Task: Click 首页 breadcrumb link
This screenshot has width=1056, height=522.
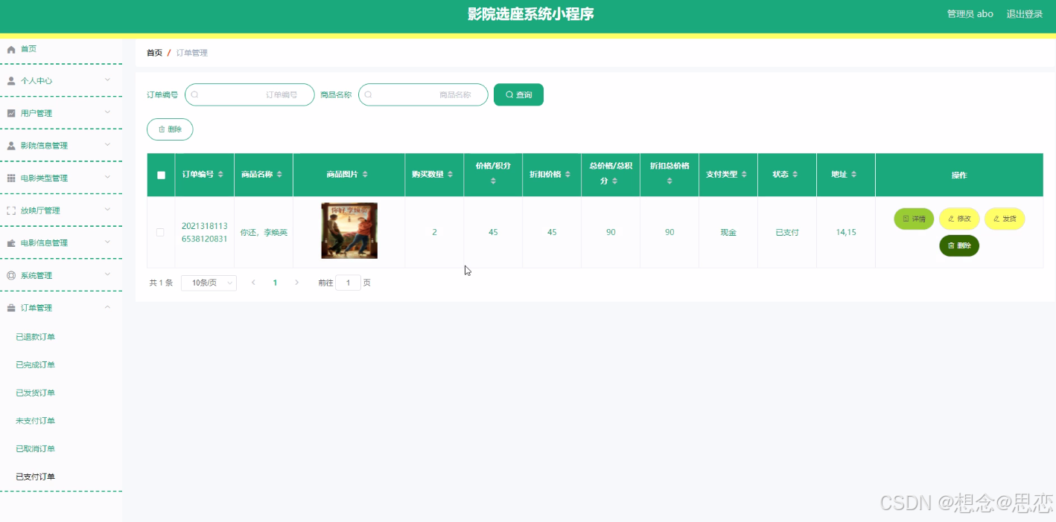Action: tap(154, 53)
